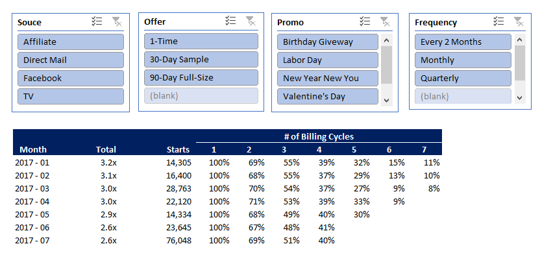Click the Promo slicer down arrow
553x257 pixels.
click(386, 100)
